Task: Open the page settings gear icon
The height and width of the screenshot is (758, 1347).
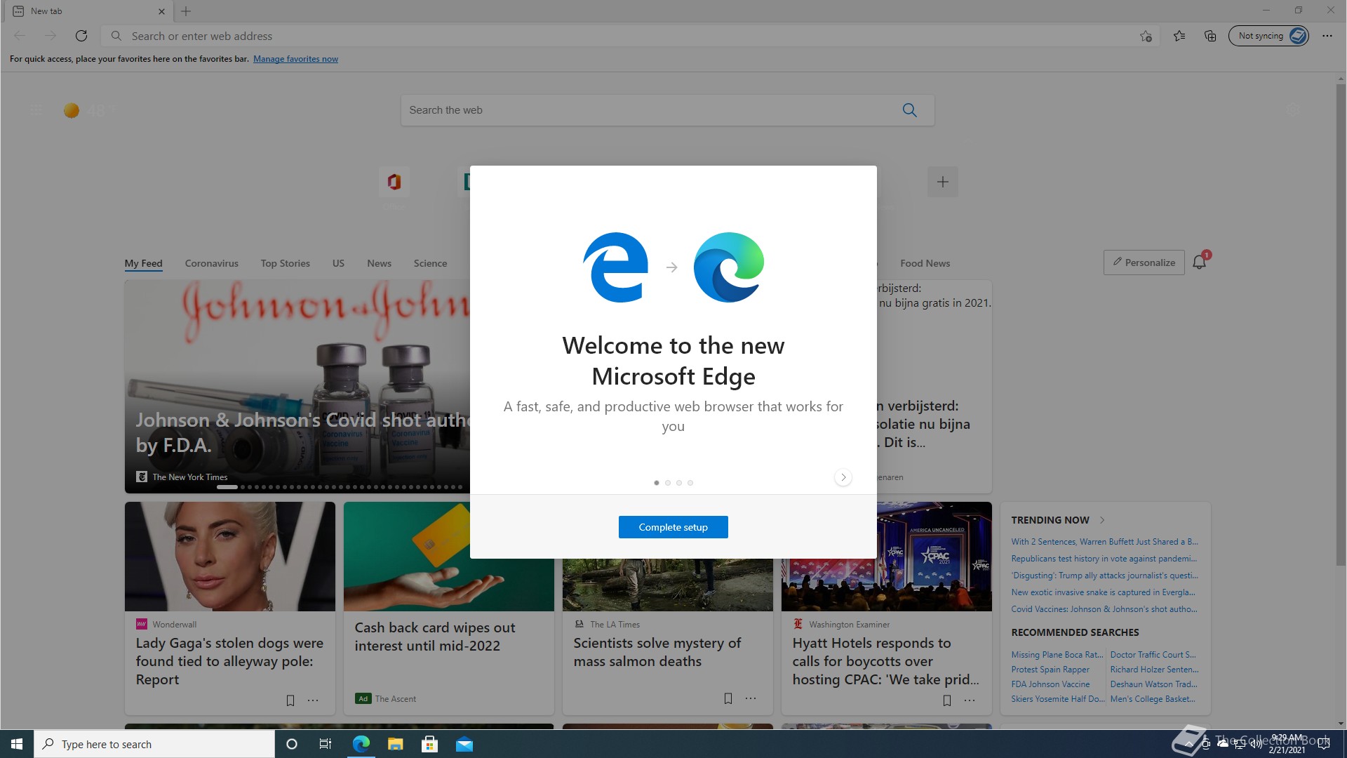Action: click(1294, 110)
